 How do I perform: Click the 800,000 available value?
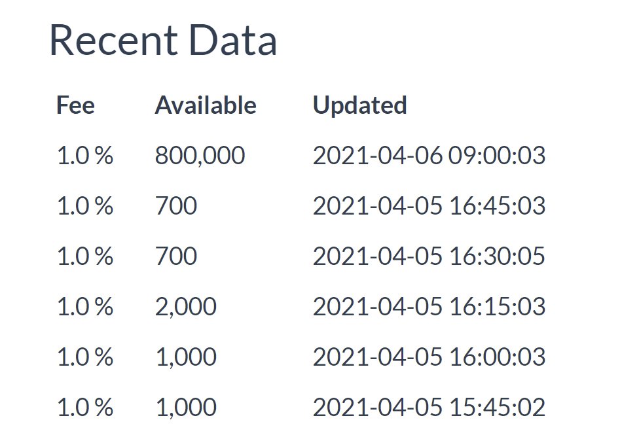pyautogui.click(x=200, y=155)
